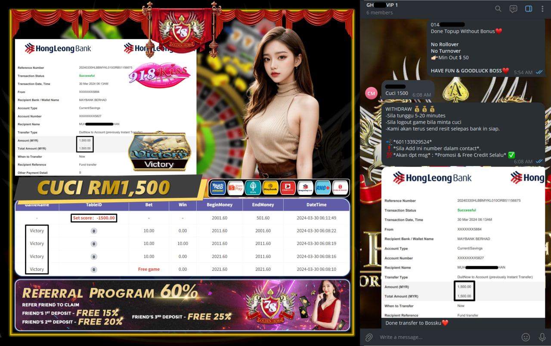Open the group title 'VIP 1' header
Viewport: 551px width, 346px height.
point(382,5)
